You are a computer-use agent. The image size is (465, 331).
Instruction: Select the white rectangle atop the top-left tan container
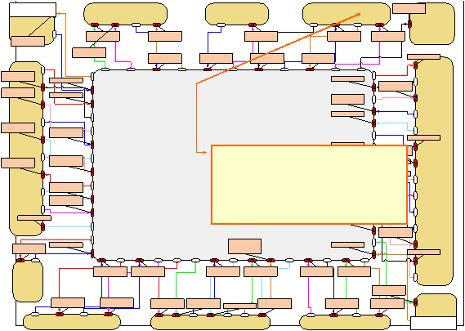pos(33,10)
